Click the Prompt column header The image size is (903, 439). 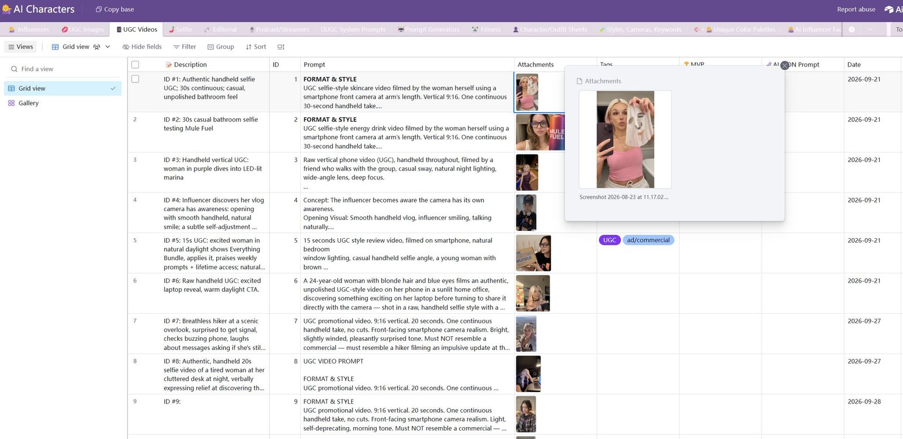coord(407,64)
